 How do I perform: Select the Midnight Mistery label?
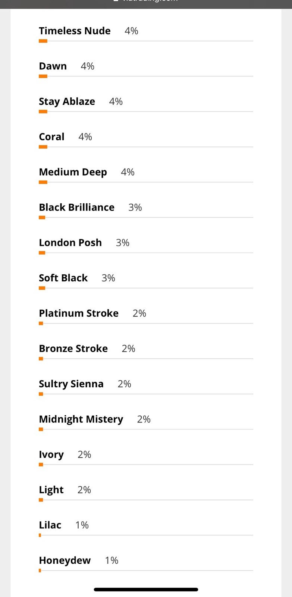tap(81, 419)
